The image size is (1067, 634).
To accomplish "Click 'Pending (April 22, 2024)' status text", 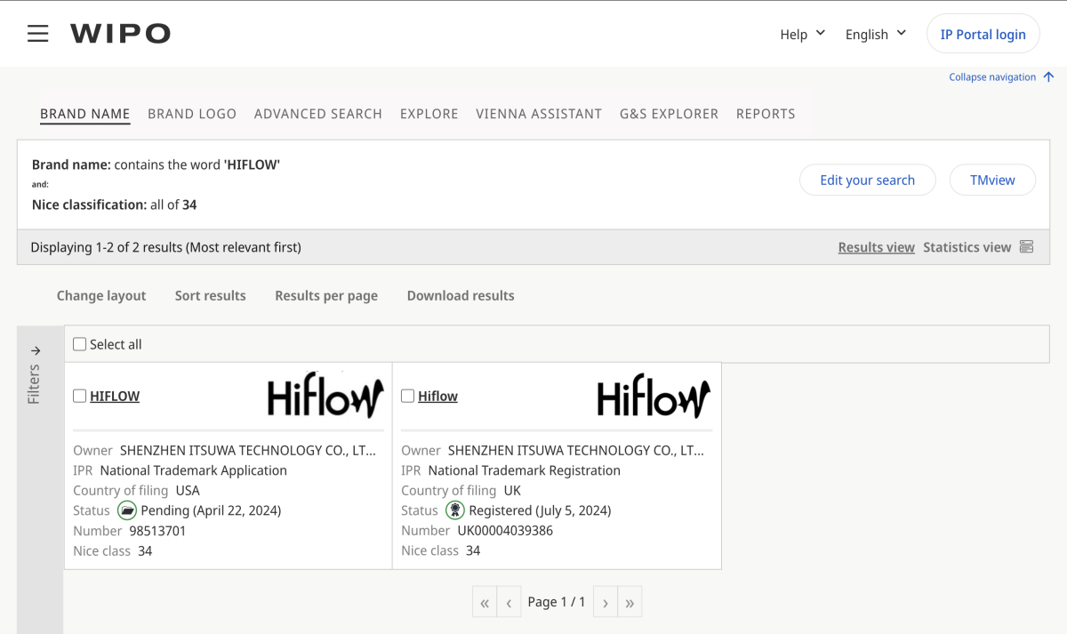I will [211, 510].
